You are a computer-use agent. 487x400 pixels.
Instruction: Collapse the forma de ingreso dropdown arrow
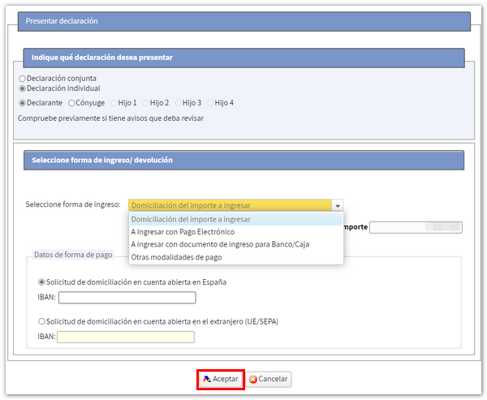point(338,205)
